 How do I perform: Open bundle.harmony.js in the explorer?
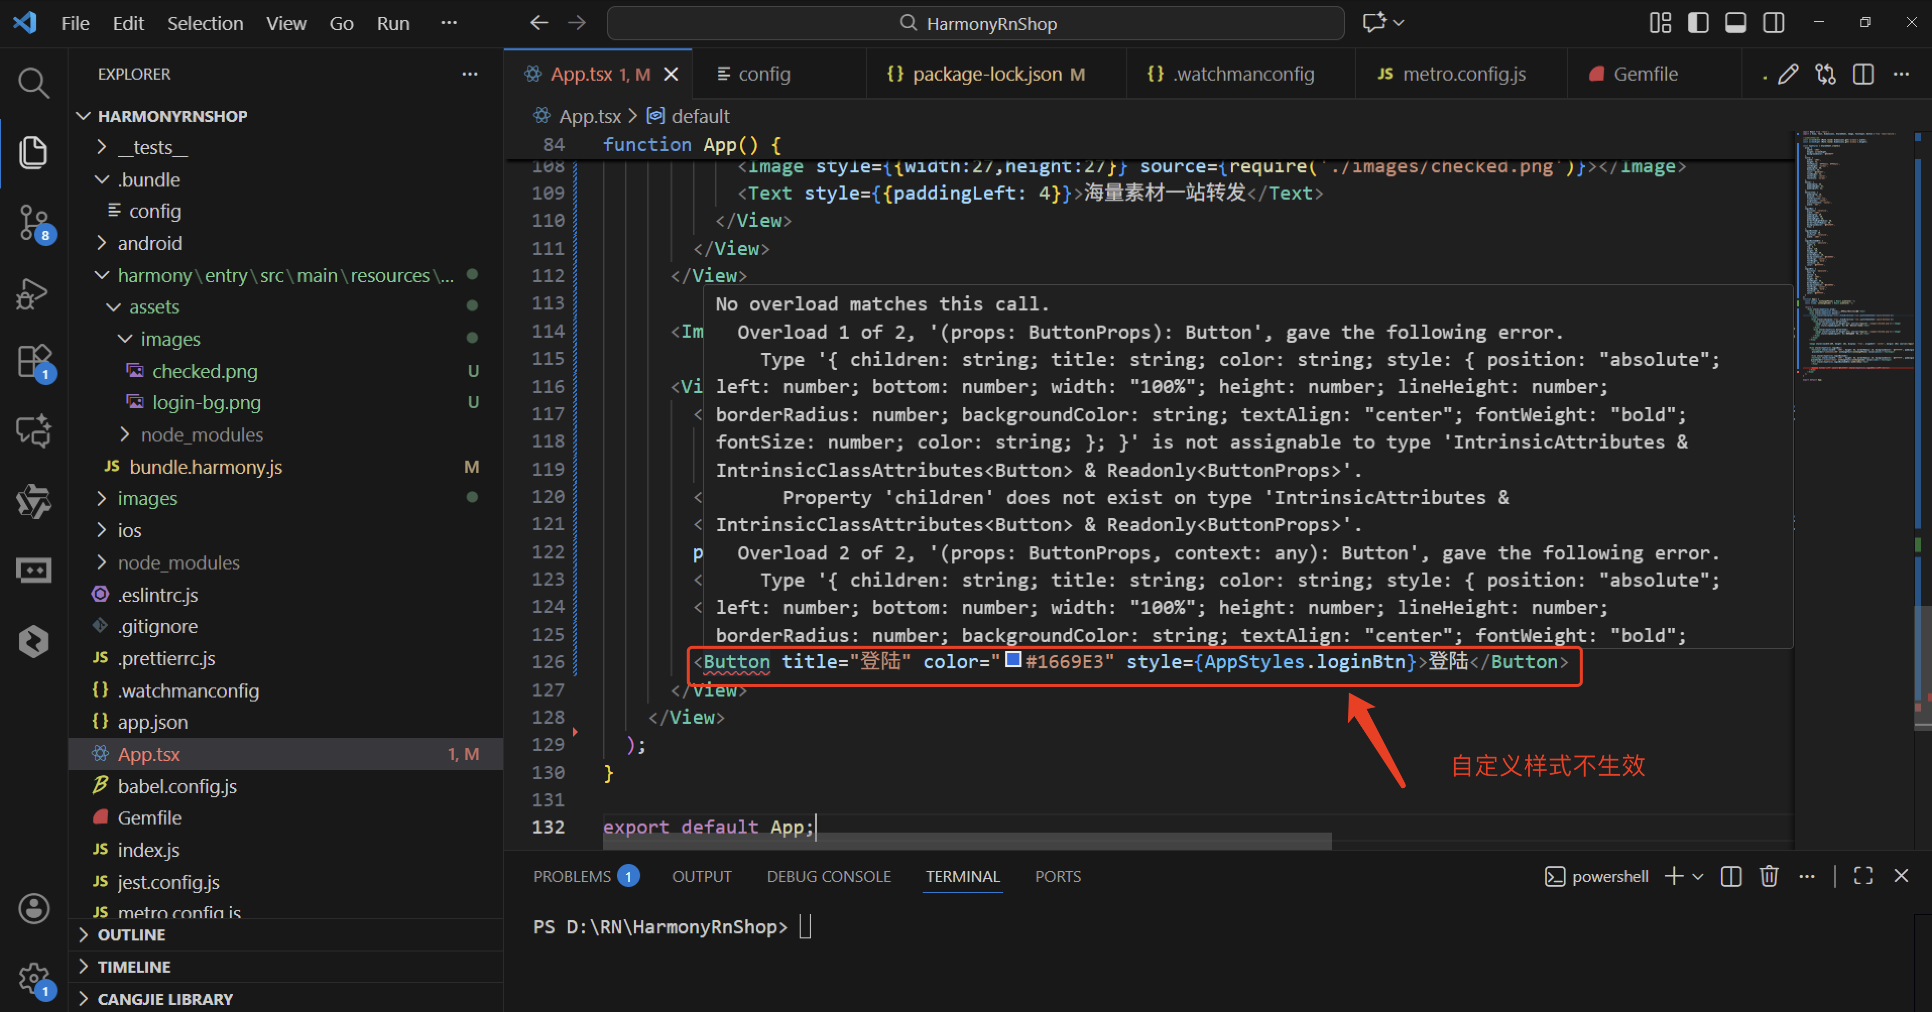click(x=206, y=467)
